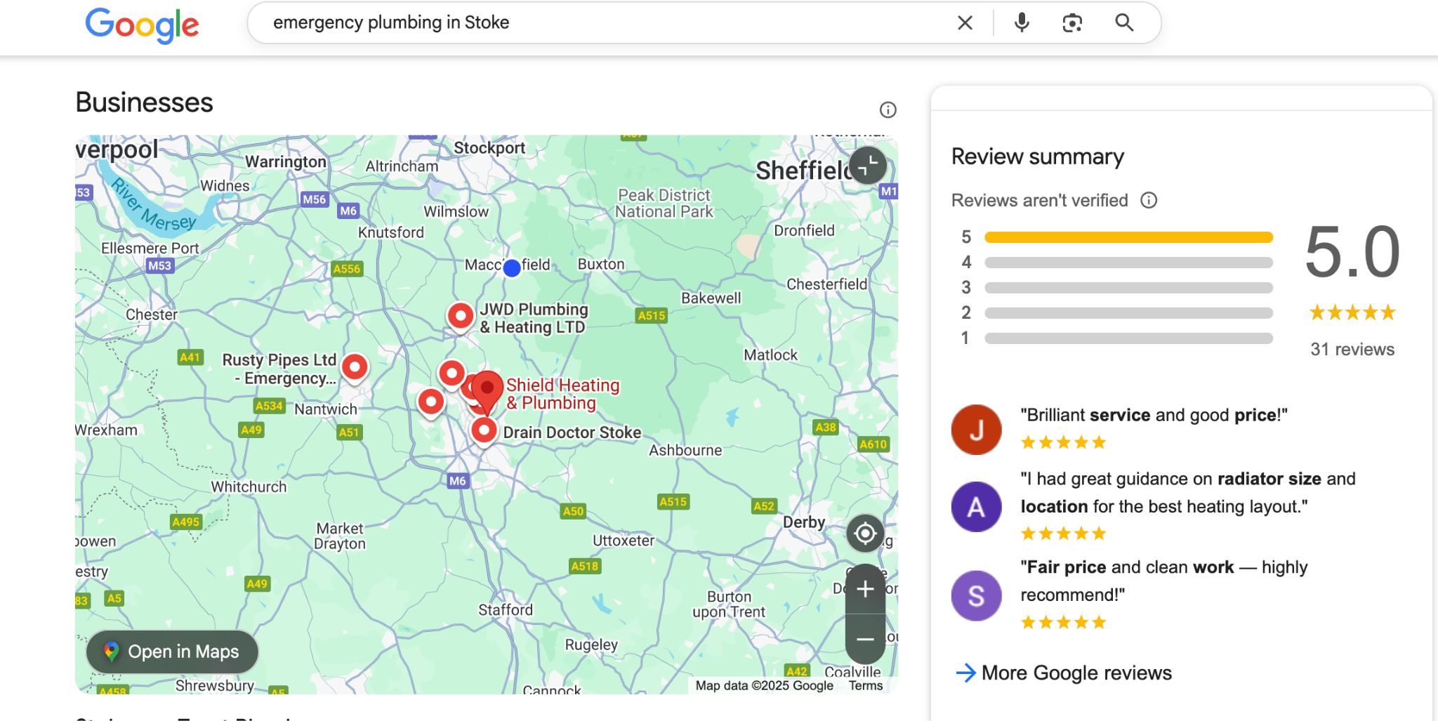Select unlabeled pin north of Shield Heating
The height and width of the screenshot is (721, 1438).
pyautogui.click(x=451, y=373)
